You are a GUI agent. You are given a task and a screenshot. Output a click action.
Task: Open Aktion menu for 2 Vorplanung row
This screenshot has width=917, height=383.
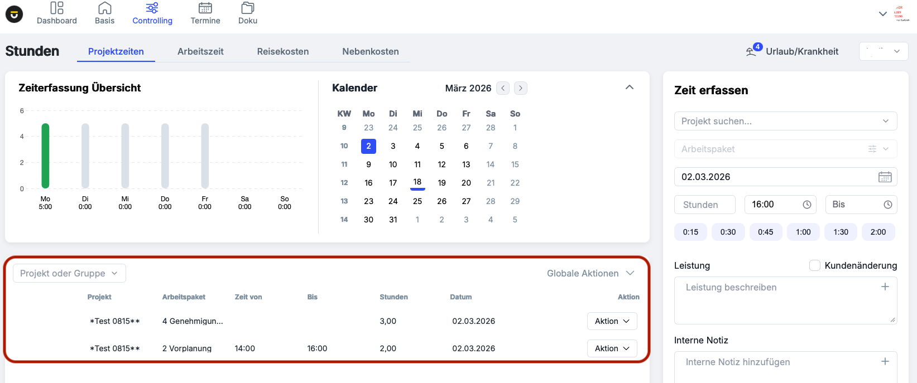pyautogui.click(x=612, y=348)
